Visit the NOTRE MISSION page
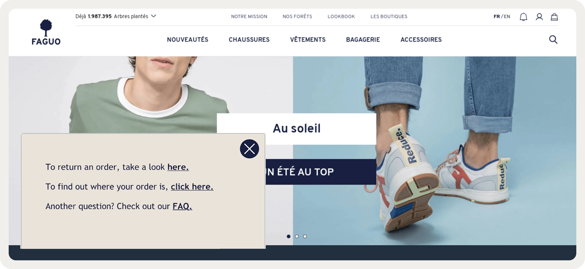 click(x=249, y=17)
